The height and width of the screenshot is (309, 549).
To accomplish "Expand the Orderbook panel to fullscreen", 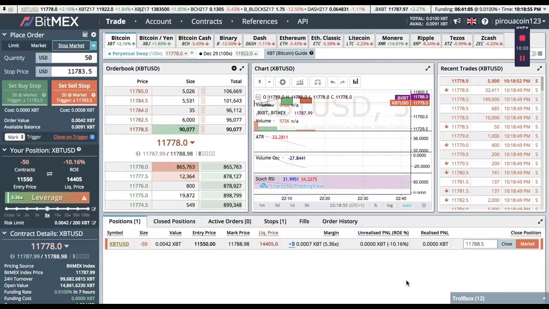I will point(242,68).
